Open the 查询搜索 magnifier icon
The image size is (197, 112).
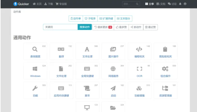35,49
